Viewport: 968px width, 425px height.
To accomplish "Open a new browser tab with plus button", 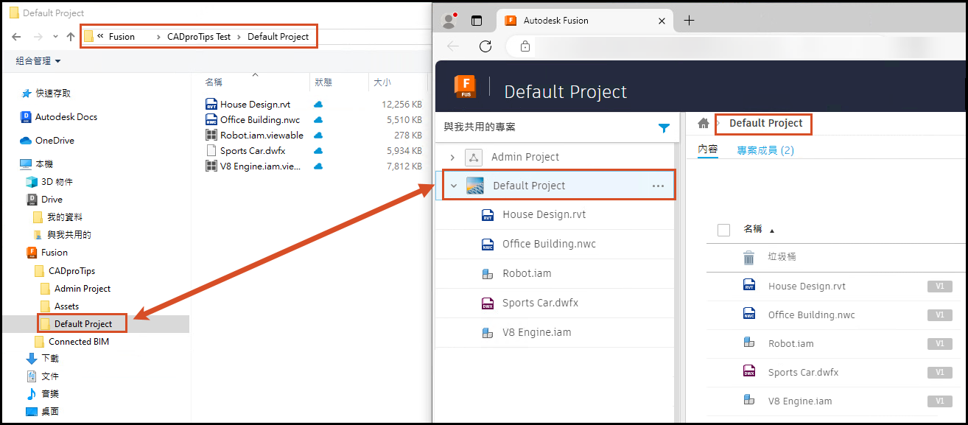I will pyautogui.click(x=689, y=21).
